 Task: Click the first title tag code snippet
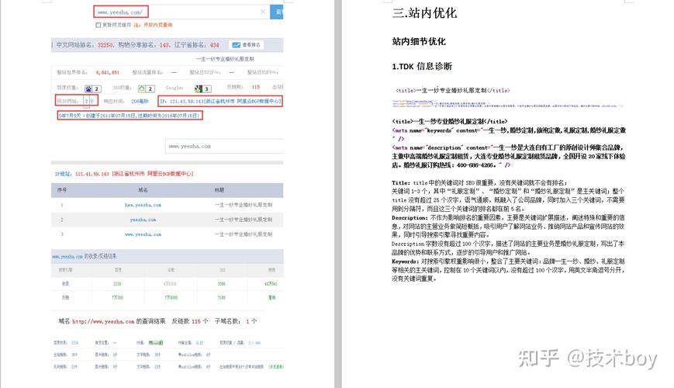(x=453, y=90)
